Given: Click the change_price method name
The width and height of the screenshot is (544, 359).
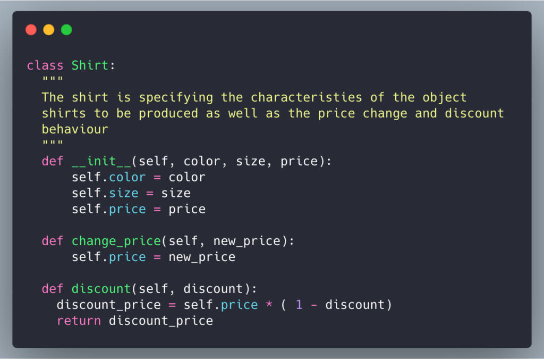Looking at the screenshot, I should click(x=116, y=241).
